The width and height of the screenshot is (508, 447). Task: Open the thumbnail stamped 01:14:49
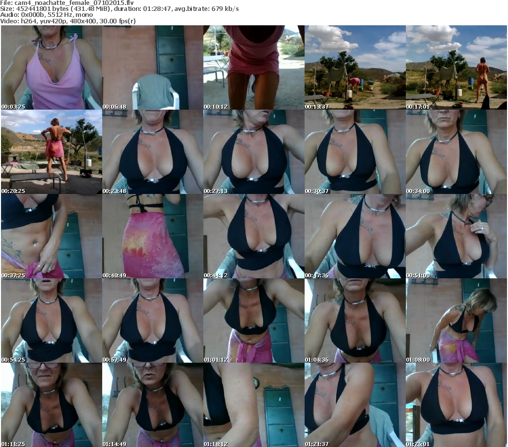click(x=153, y=405)
